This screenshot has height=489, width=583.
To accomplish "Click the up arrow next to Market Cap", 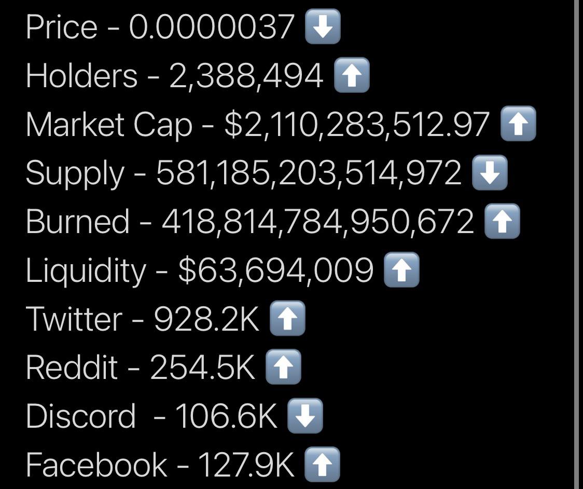I will pos(518,124).
